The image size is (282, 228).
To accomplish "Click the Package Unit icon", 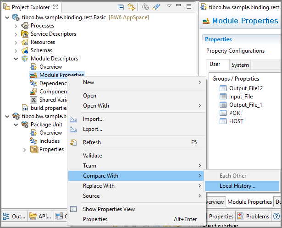I will point(25,125).
